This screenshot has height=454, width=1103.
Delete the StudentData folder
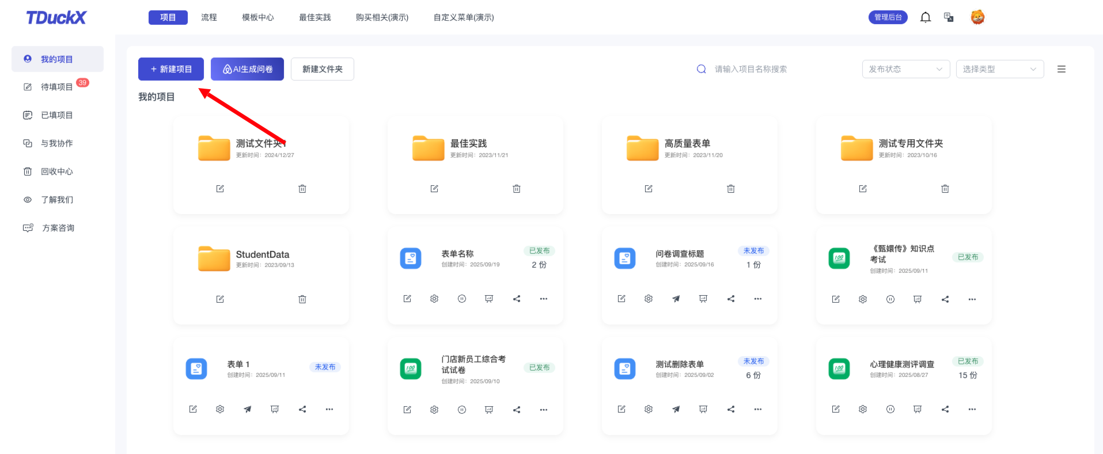[x=302, y=299]
